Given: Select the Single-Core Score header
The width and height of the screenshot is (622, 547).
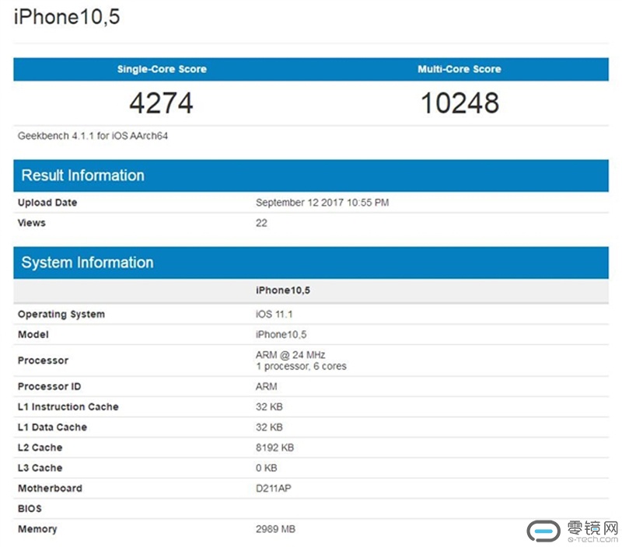Looking at the screenshot, I should [162, 69].
